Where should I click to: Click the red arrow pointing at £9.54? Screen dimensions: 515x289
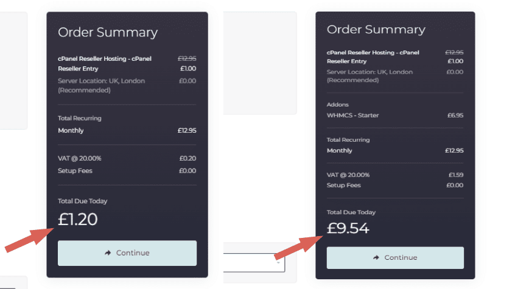pyautogui.click(x=298, y=248)
